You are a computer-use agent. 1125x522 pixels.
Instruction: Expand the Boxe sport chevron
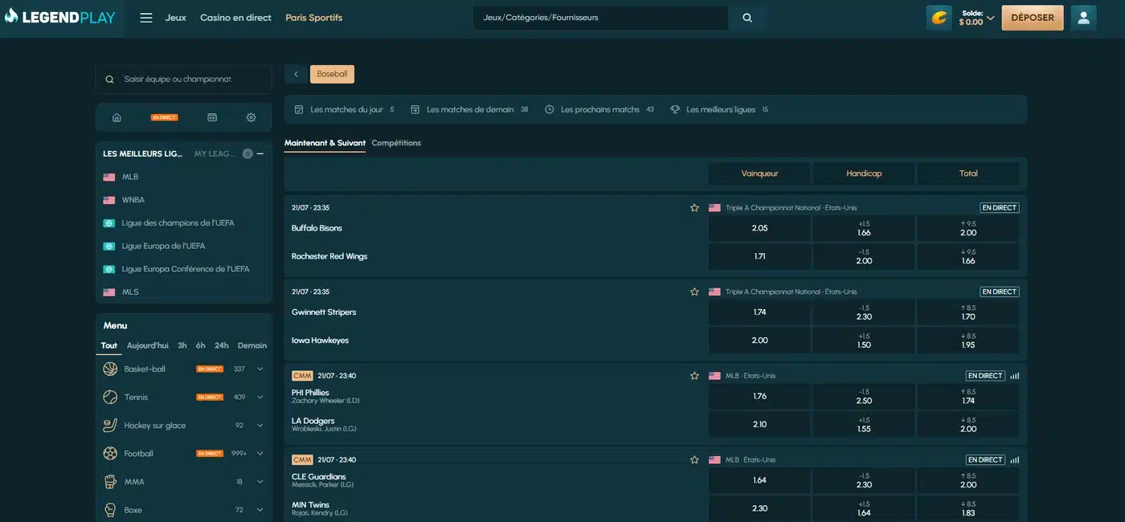click(260, 510)
